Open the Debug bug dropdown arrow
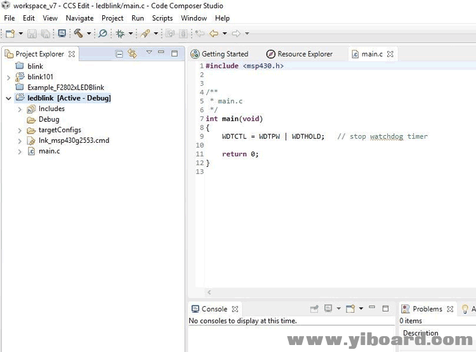This screenshot has height=352, width=476. tap(131, 33)
